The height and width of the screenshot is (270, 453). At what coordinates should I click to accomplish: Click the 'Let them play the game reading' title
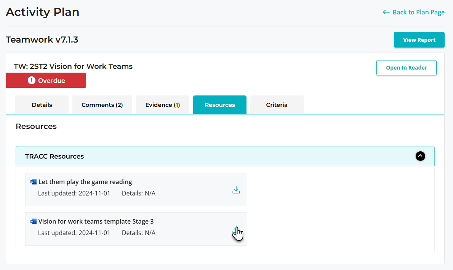click(85, 182)
